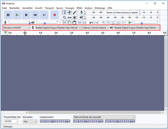Click the horizontal scrollbar right arrow
This screenshot has width=168, height=129.
[163, 112]
